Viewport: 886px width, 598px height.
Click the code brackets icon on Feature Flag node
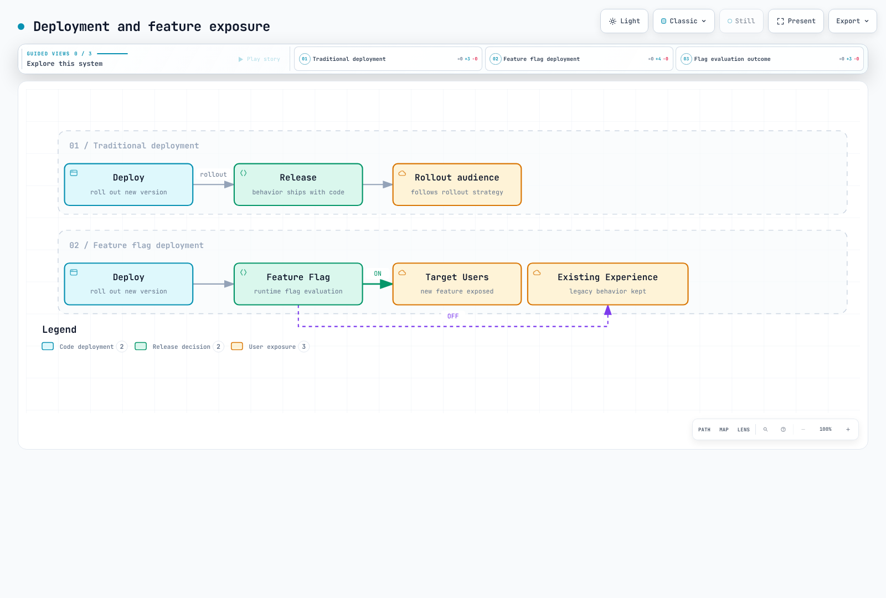tap(243, 272)
